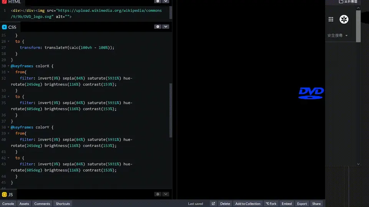Click the sidebar scroll-up arrow
This screenshot has height=207, width=369.
358,8
